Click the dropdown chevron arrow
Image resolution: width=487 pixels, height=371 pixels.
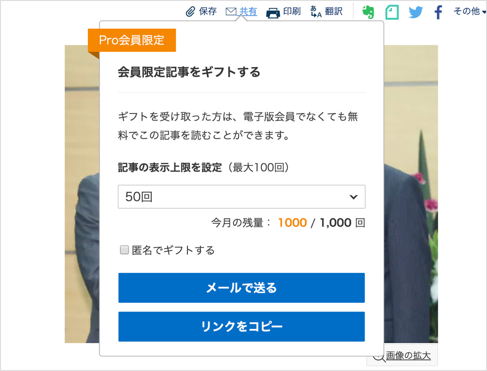[354, 197]
